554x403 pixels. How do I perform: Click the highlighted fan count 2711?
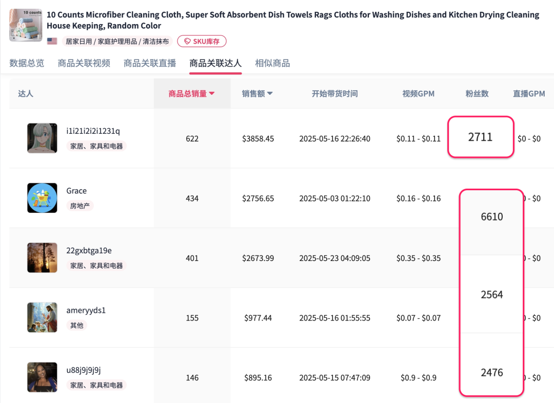481,137
